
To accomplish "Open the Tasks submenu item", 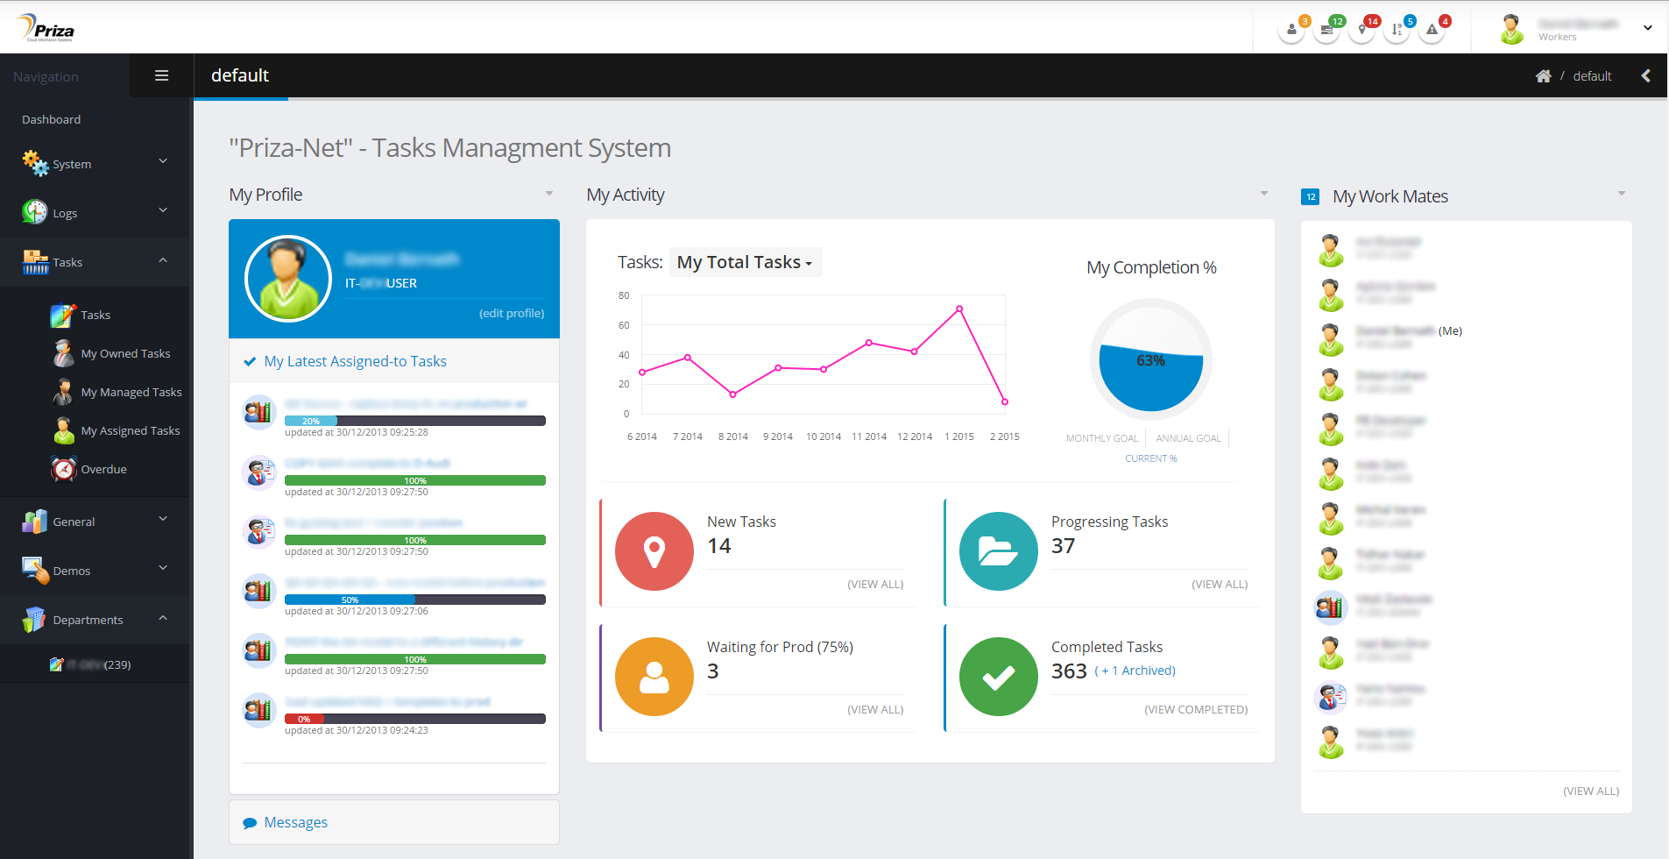I will 95,315.
